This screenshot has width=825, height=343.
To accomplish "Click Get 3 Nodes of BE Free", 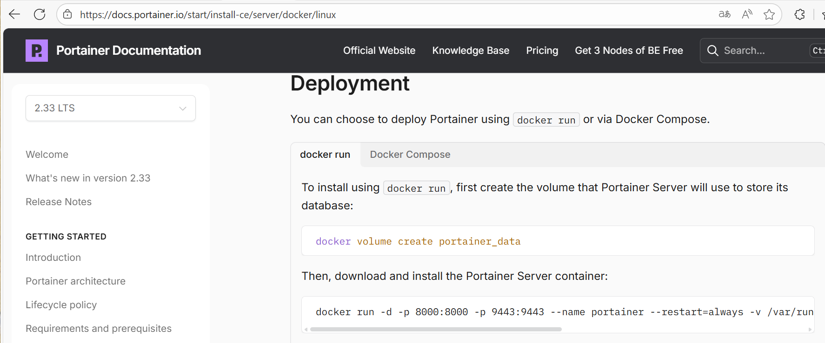I will 629,51.
